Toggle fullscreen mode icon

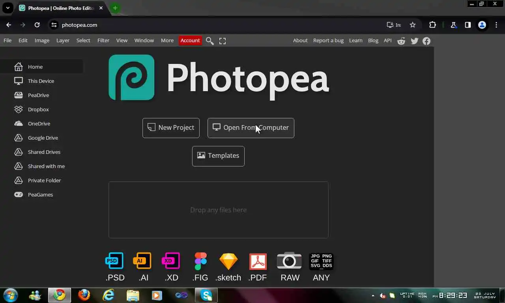point(223,41)
